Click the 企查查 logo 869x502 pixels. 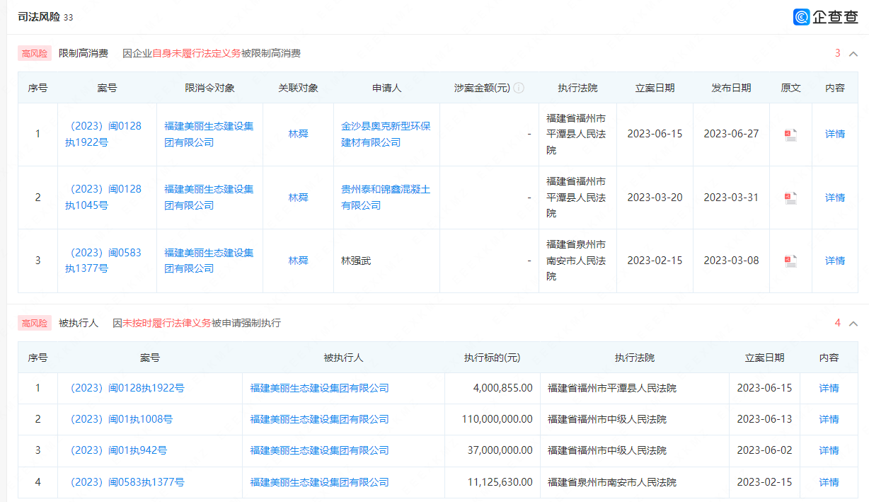click(826, 17)
